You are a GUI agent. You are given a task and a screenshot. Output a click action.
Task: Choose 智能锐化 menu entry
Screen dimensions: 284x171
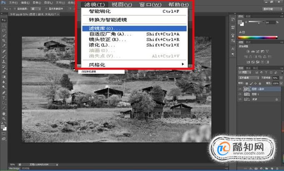[x=135, y=11]
